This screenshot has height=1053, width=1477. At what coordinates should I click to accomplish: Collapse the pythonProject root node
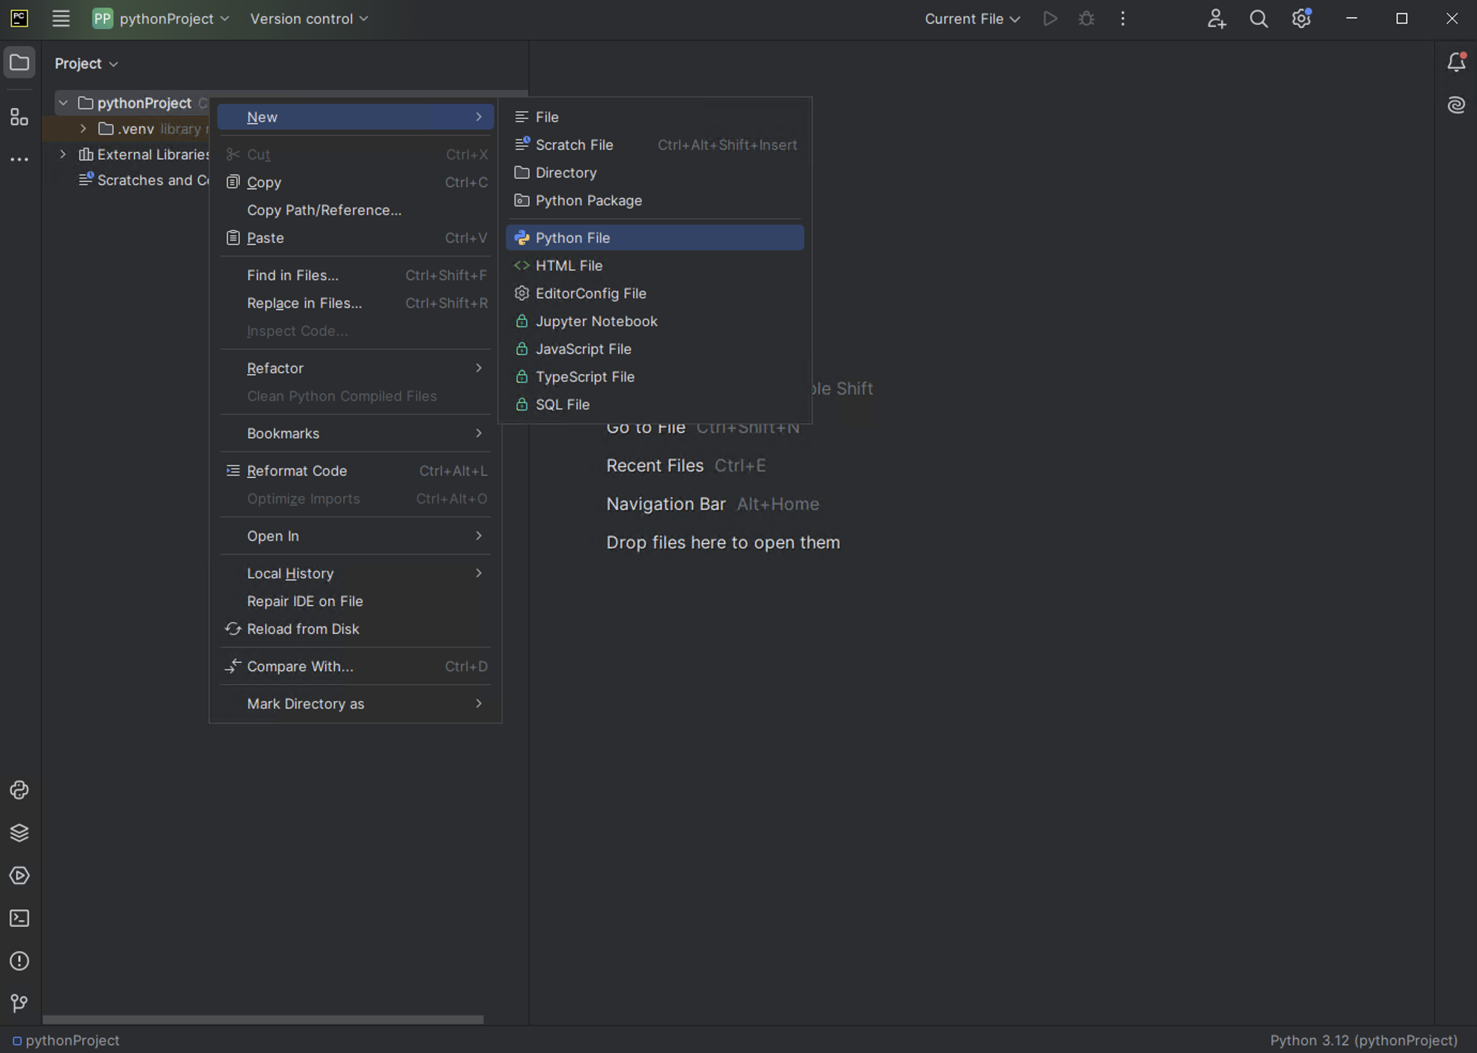pos(63,103)
